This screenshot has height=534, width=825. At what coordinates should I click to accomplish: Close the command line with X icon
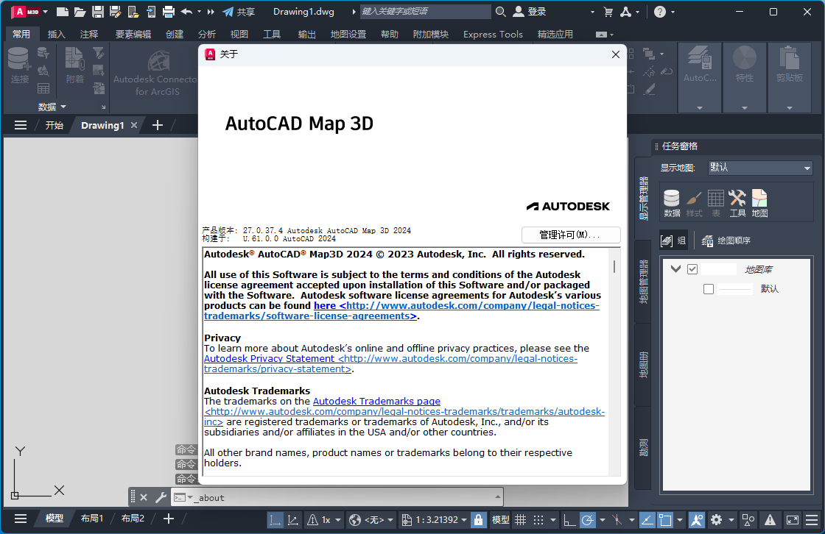144,497
